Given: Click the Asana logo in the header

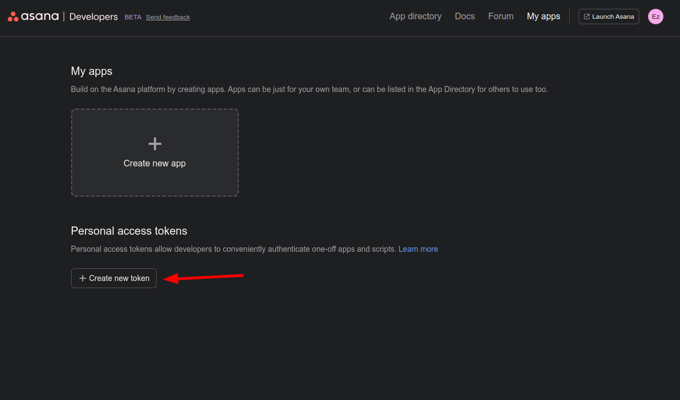Looking at the screenshot, I should point(33,17).
